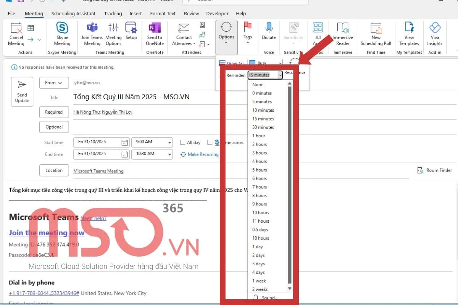
Task: Follow the Join the meeting now link
Action: pos(46,233)
